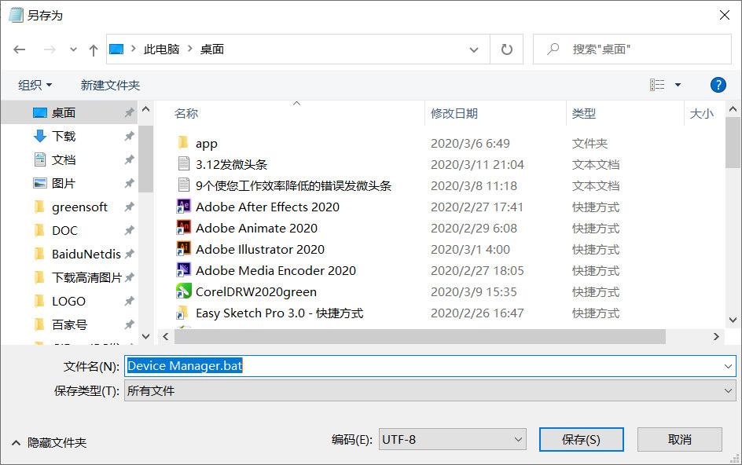This screenshot has height=465, width=742.
Task: Open the 编码 UTF-8 dropdown
Action: point(453,439)
